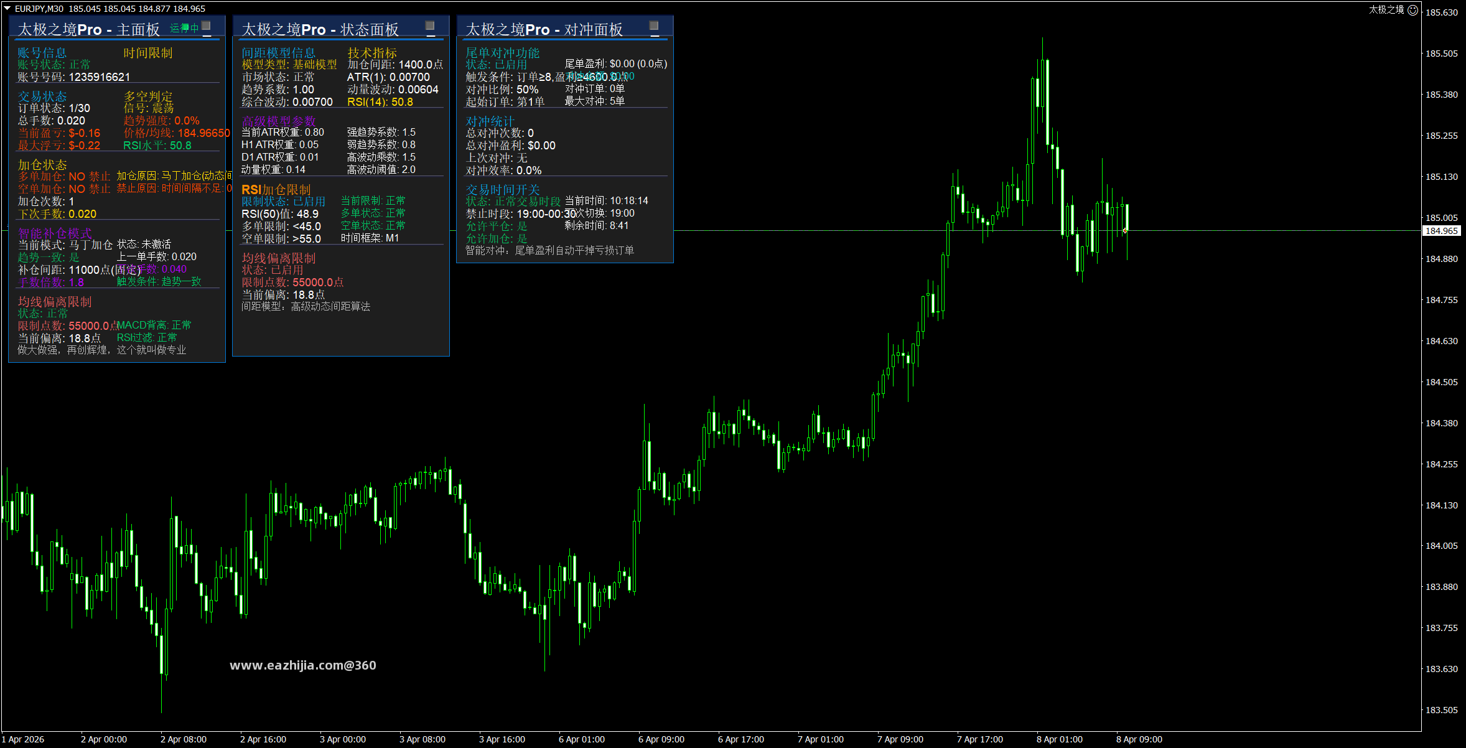1466x748 pixels.
Task: Click the gray square on 主面板 header
Action: click(207, 26)
